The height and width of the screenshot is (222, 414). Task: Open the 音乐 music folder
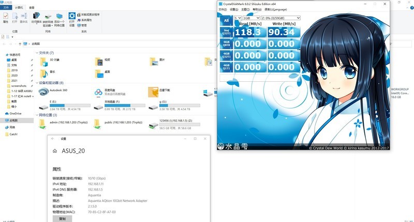48,73
